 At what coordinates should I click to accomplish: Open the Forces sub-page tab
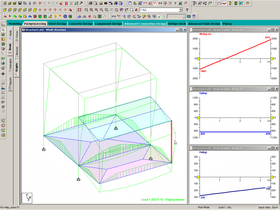(17, 36)
